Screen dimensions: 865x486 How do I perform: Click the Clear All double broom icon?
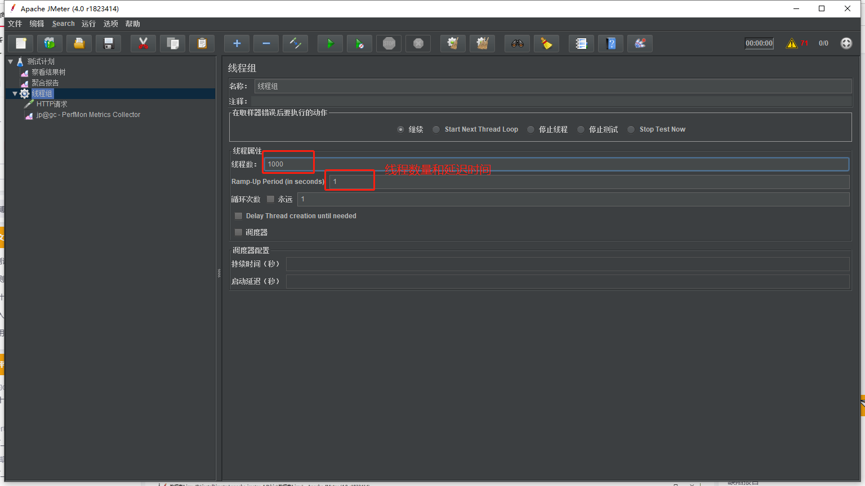coord(482,43)
